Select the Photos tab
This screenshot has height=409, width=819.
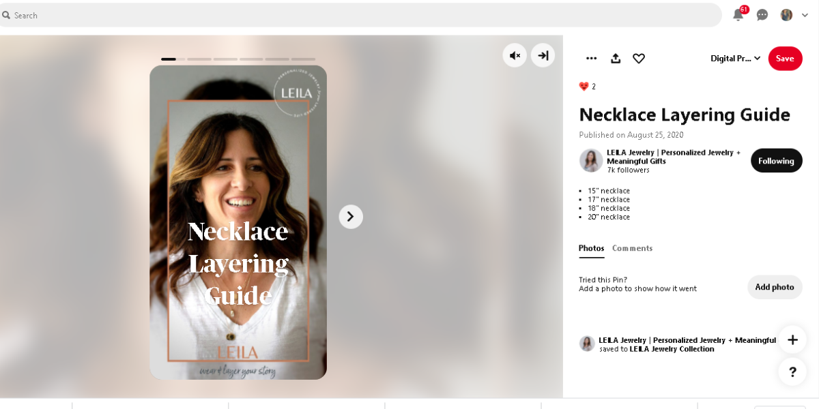591,248
